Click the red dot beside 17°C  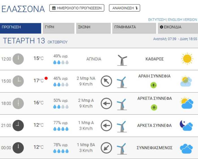click(46, 78)
